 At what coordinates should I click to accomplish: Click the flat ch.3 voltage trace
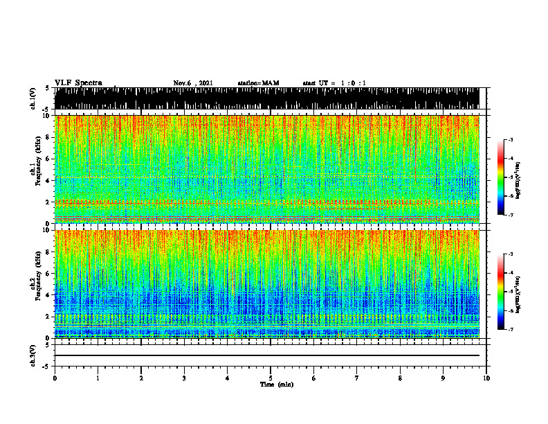(x=266, y=355)
